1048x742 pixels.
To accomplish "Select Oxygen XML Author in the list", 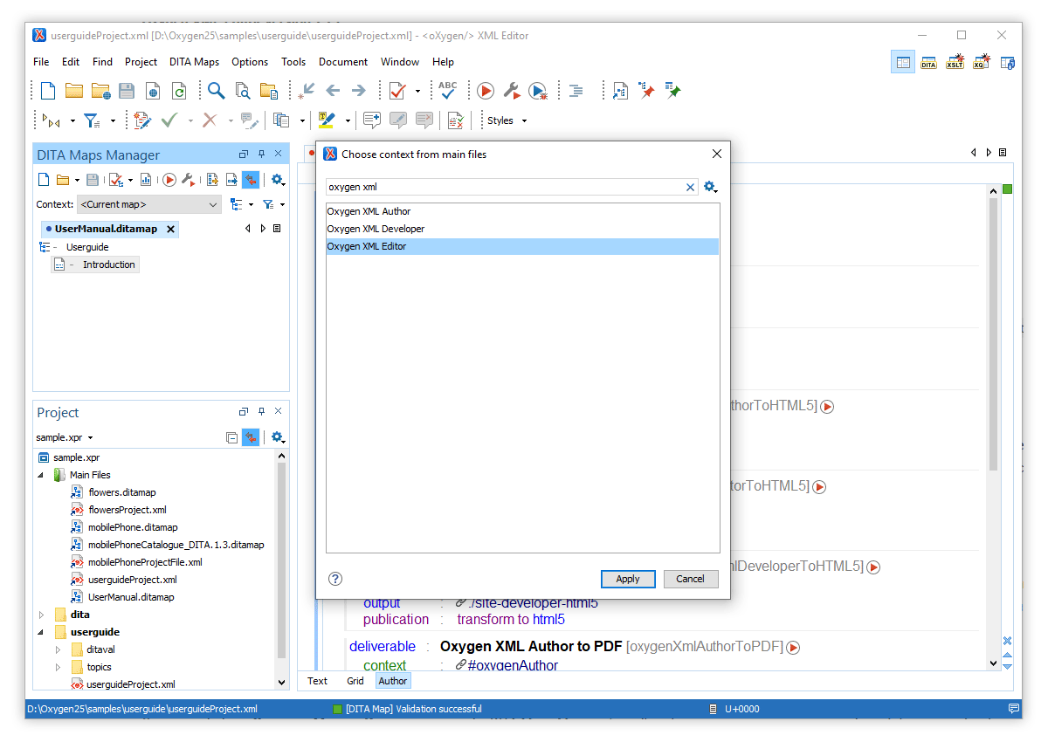I will 522,211.
